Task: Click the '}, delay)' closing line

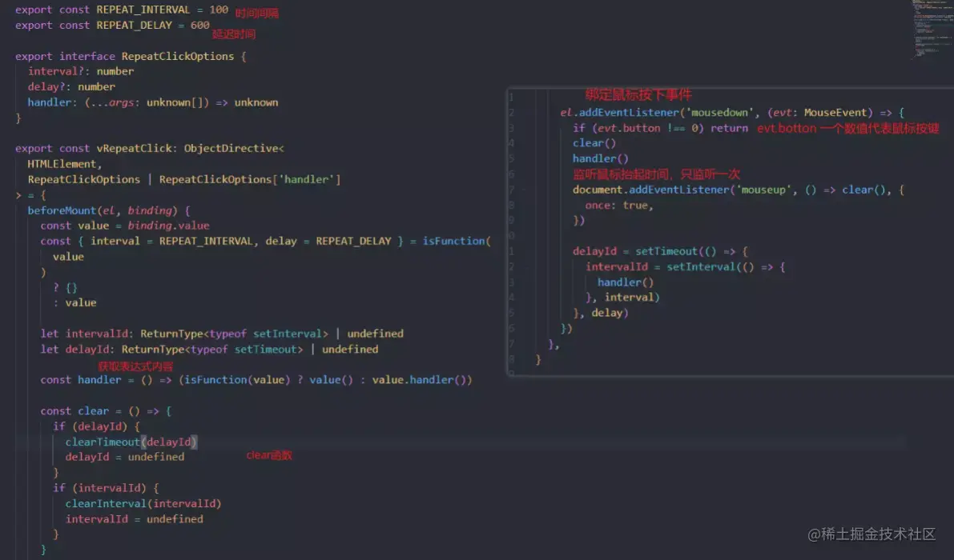Action: tap(601, 314)
